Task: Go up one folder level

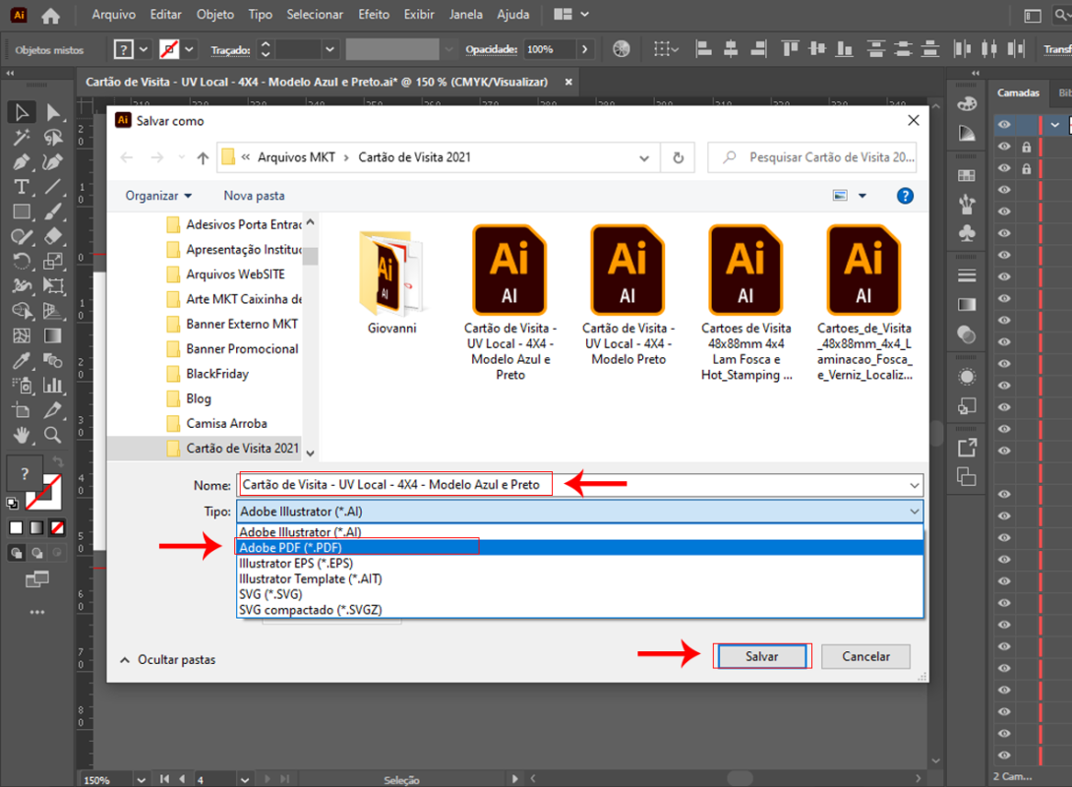Action: pyautogui.click(x=203, y=158)
